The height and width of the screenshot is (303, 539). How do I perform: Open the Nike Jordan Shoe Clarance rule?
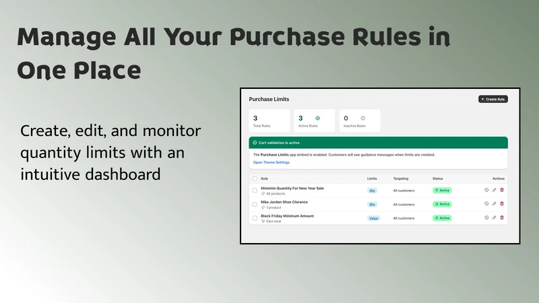click(x=284, y=202)
